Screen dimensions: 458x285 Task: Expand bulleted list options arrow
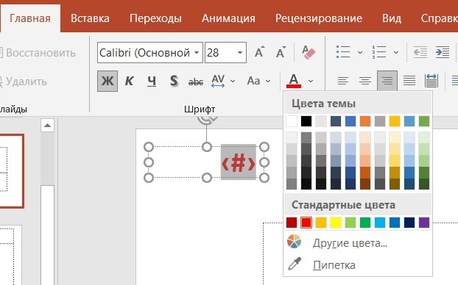360,53
